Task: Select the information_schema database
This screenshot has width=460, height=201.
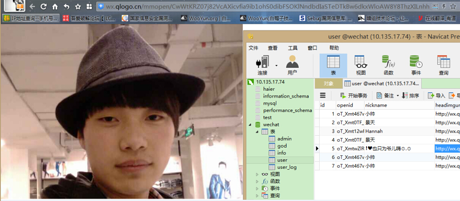Action: coord(286,96)
